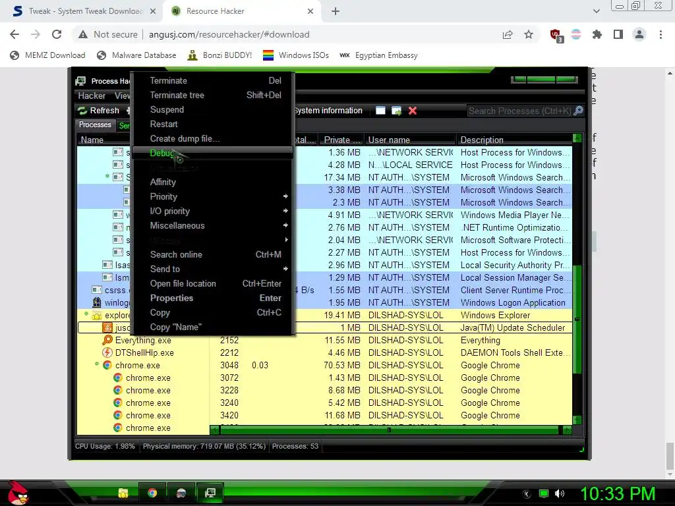Image resolution: width=675 pixels, height=506 pixels.
Task: Open the file explorer taskbar icon
Action: click(x=123, y=493)
